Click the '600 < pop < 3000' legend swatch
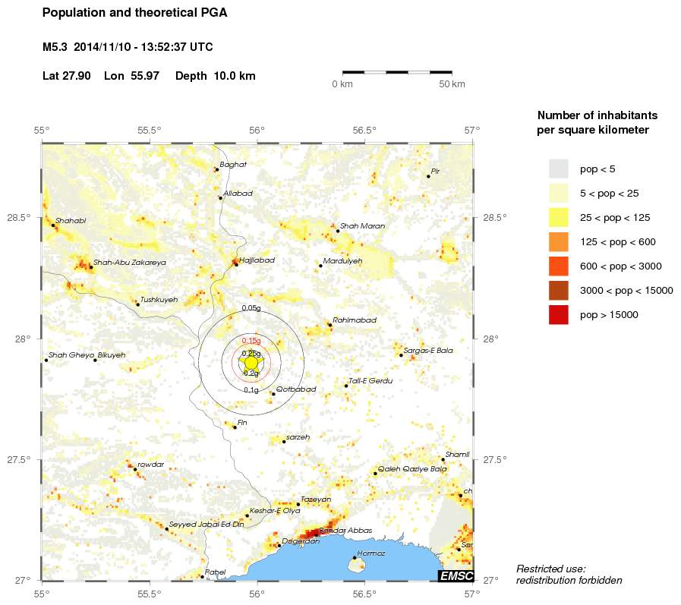 [559, 266]
